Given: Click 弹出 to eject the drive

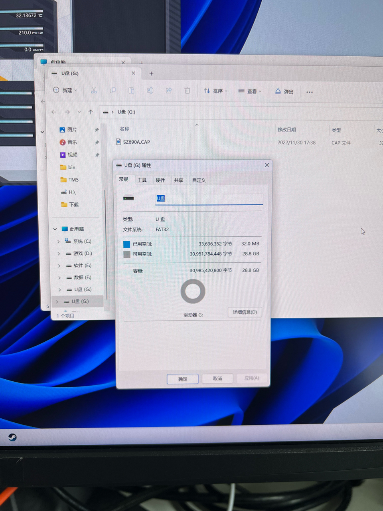Looking at the screenshot, I should (284, 92).
